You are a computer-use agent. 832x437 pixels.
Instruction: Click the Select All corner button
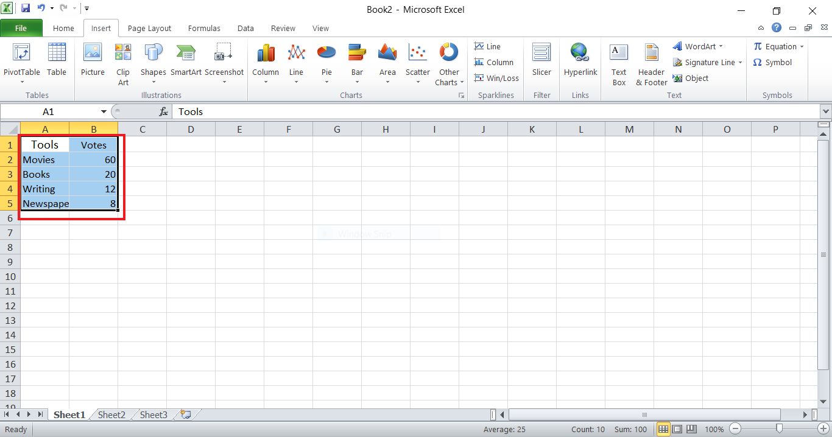[10, 129]
